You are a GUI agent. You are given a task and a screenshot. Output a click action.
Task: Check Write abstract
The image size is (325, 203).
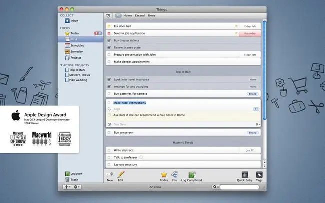[x=109, y=150]
